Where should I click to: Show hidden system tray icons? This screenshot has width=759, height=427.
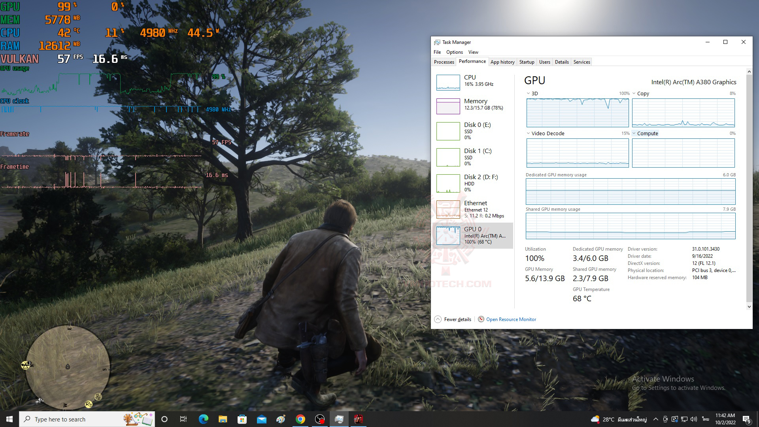click(655, 419)
